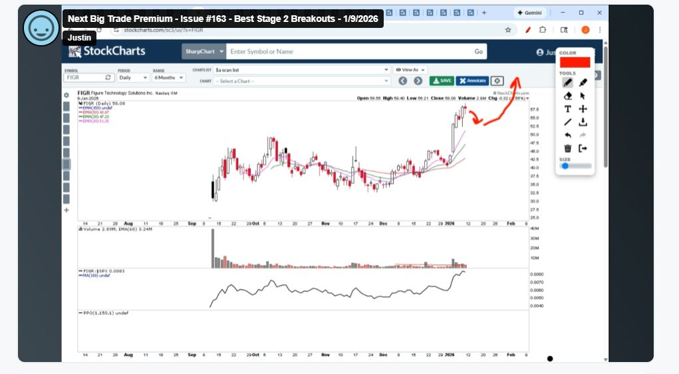Open chart settings gear icon
The width and height of the screenshot is (679, 374).
point(67,95)
